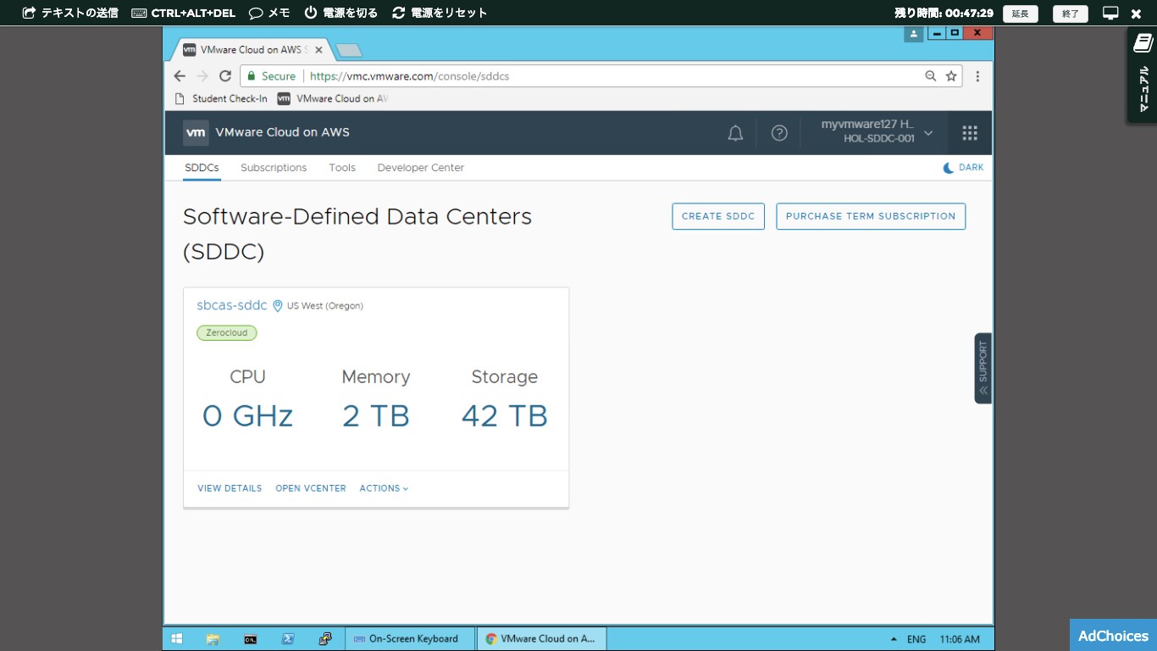Click the 0 GHz CPU value
The width and height of the screenshot is (1157, 651).
[247, 416]
